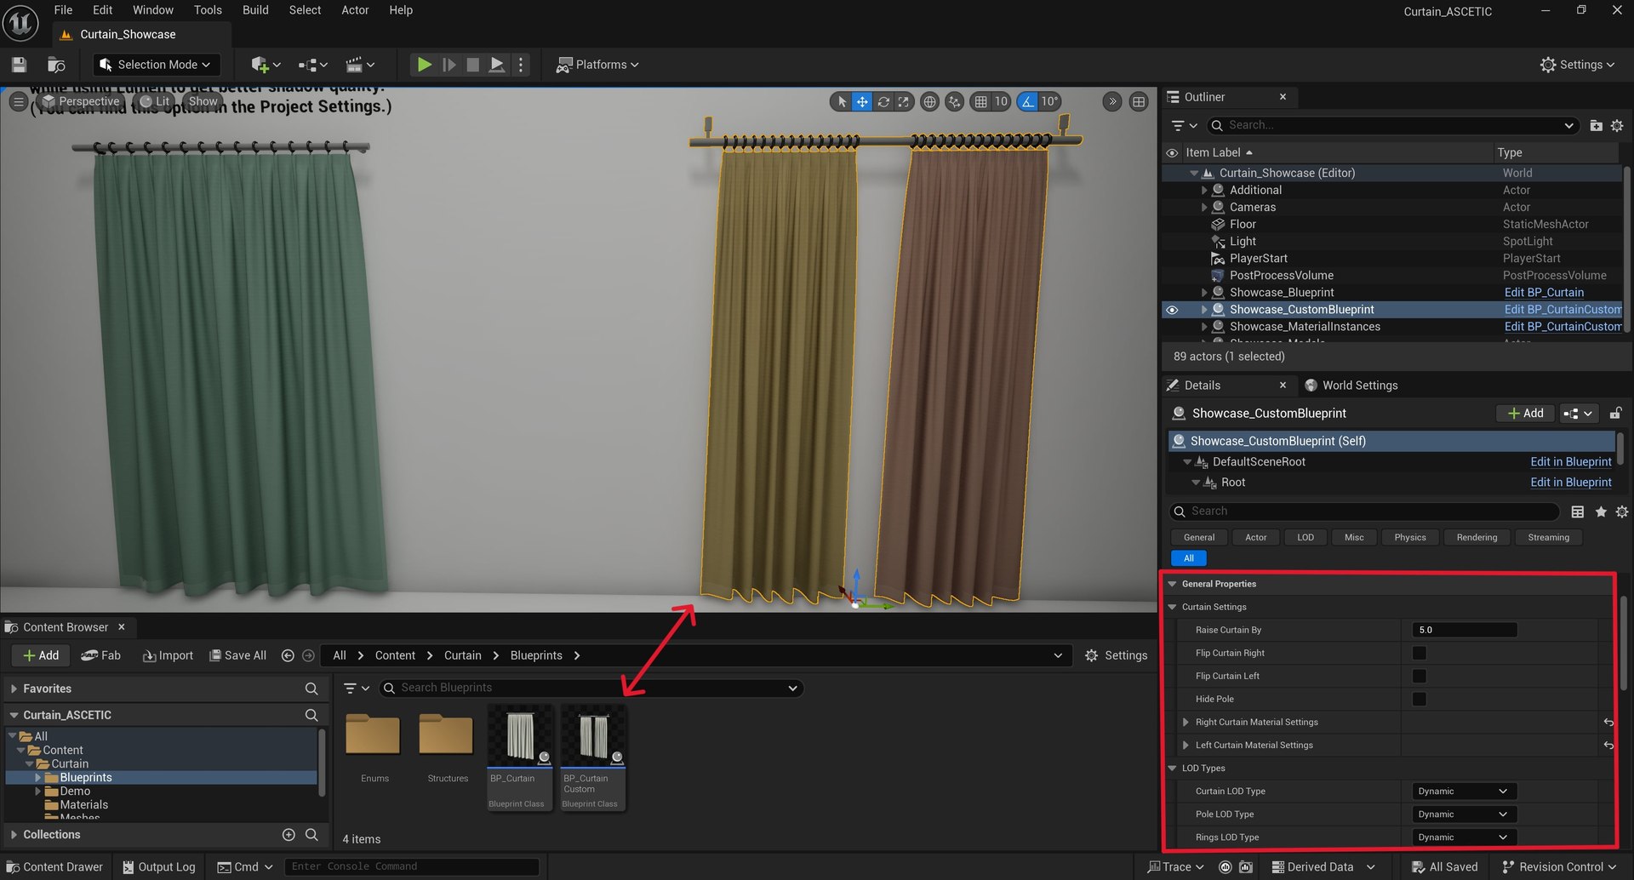The height and width of the screenshot is (880, 1634).
Task: Toggle visibility of Showcase_CustomBlueprint
Action: [1172, 310]
